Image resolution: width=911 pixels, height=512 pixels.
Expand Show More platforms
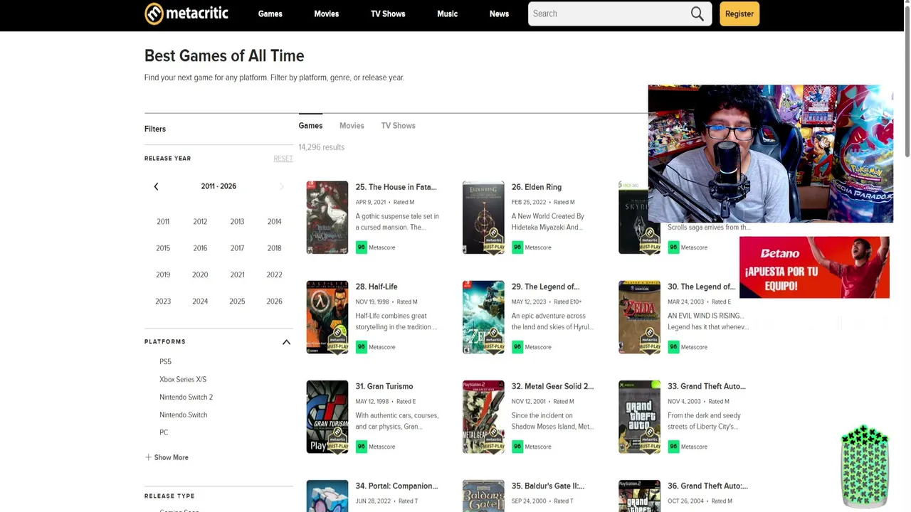point(167,457)
